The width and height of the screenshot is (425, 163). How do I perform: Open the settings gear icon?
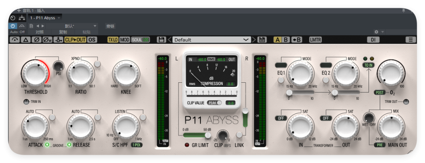pyautogui.click(x=376, y=32)
